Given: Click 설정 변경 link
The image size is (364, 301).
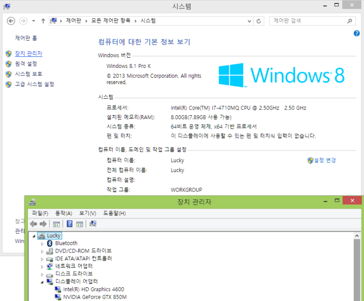Looking at the screenshot, I should [x=325, y=160].
